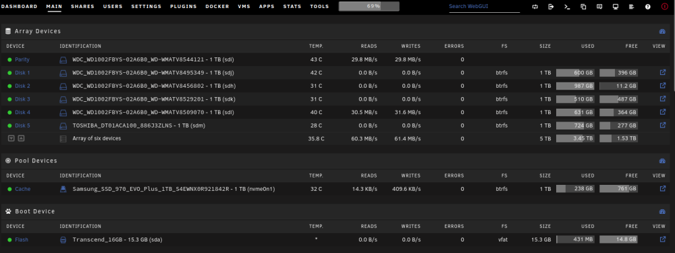This screenshot has width=675, height=253.
Task: Select the Main menu tab
Action: click(54, 7)
